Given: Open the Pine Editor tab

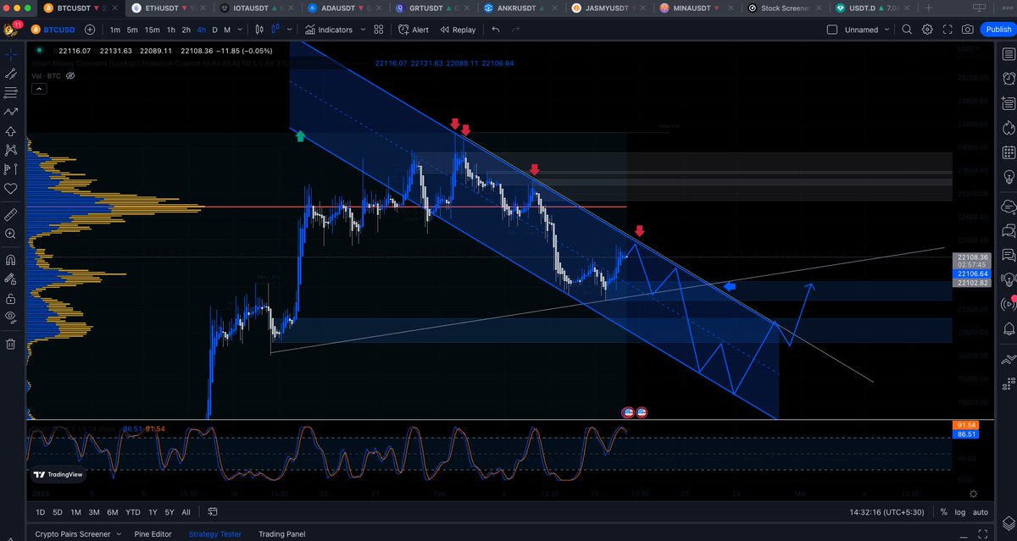Looking at the screenshot, I should (x=153, y=534).
